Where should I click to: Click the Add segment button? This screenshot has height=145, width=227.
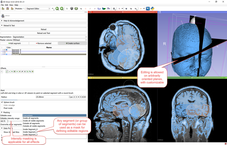tap(14, 43)
